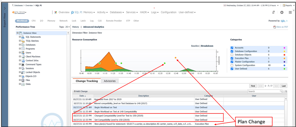The image size is (296, 127).
Task: Switch to the Advisories tab
Action: click(110, 81)
